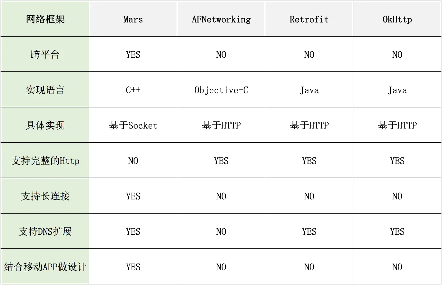This screenshot has height=285, width=442.
Task: Select 基于HTTP cell in OkHttp column
Action: (397, 125)
